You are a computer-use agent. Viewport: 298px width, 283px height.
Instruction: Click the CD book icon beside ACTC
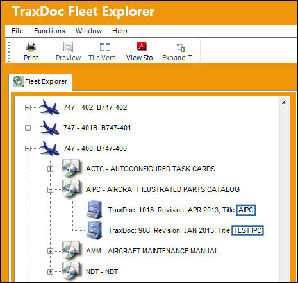point(72,168)
